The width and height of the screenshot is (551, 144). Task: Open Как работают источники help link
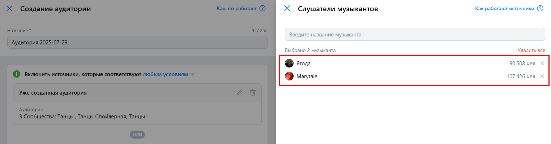(505, 8)
